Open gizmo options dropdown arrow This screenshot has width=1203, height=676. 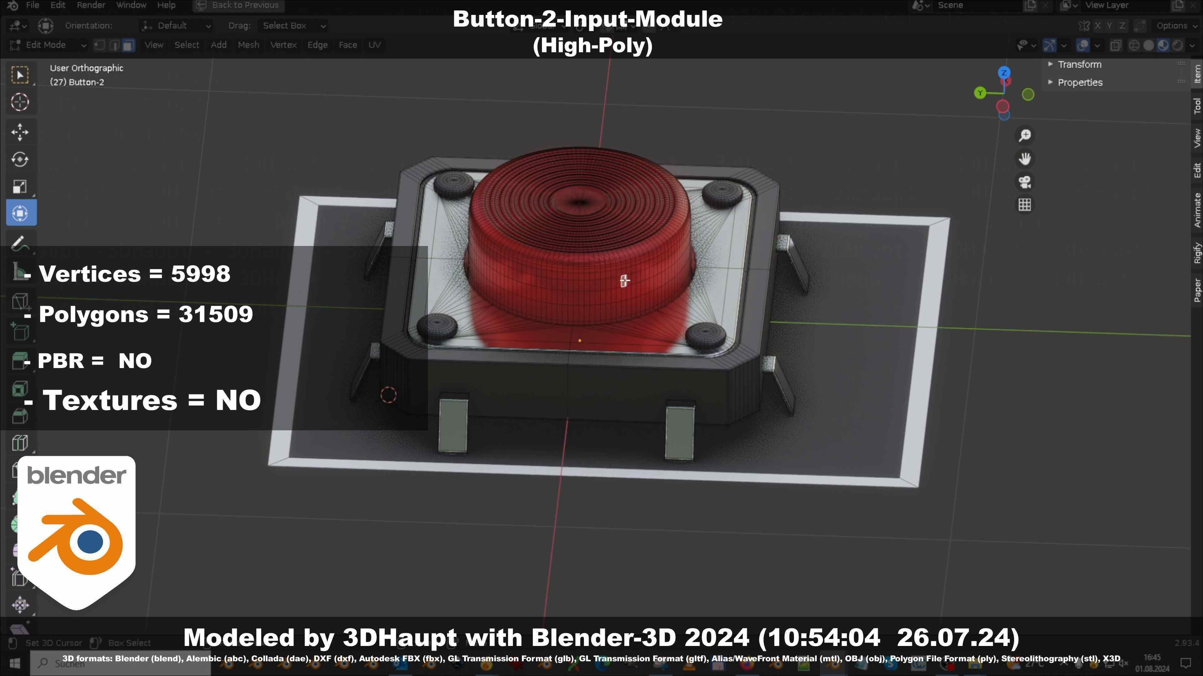pos(1064,45)
